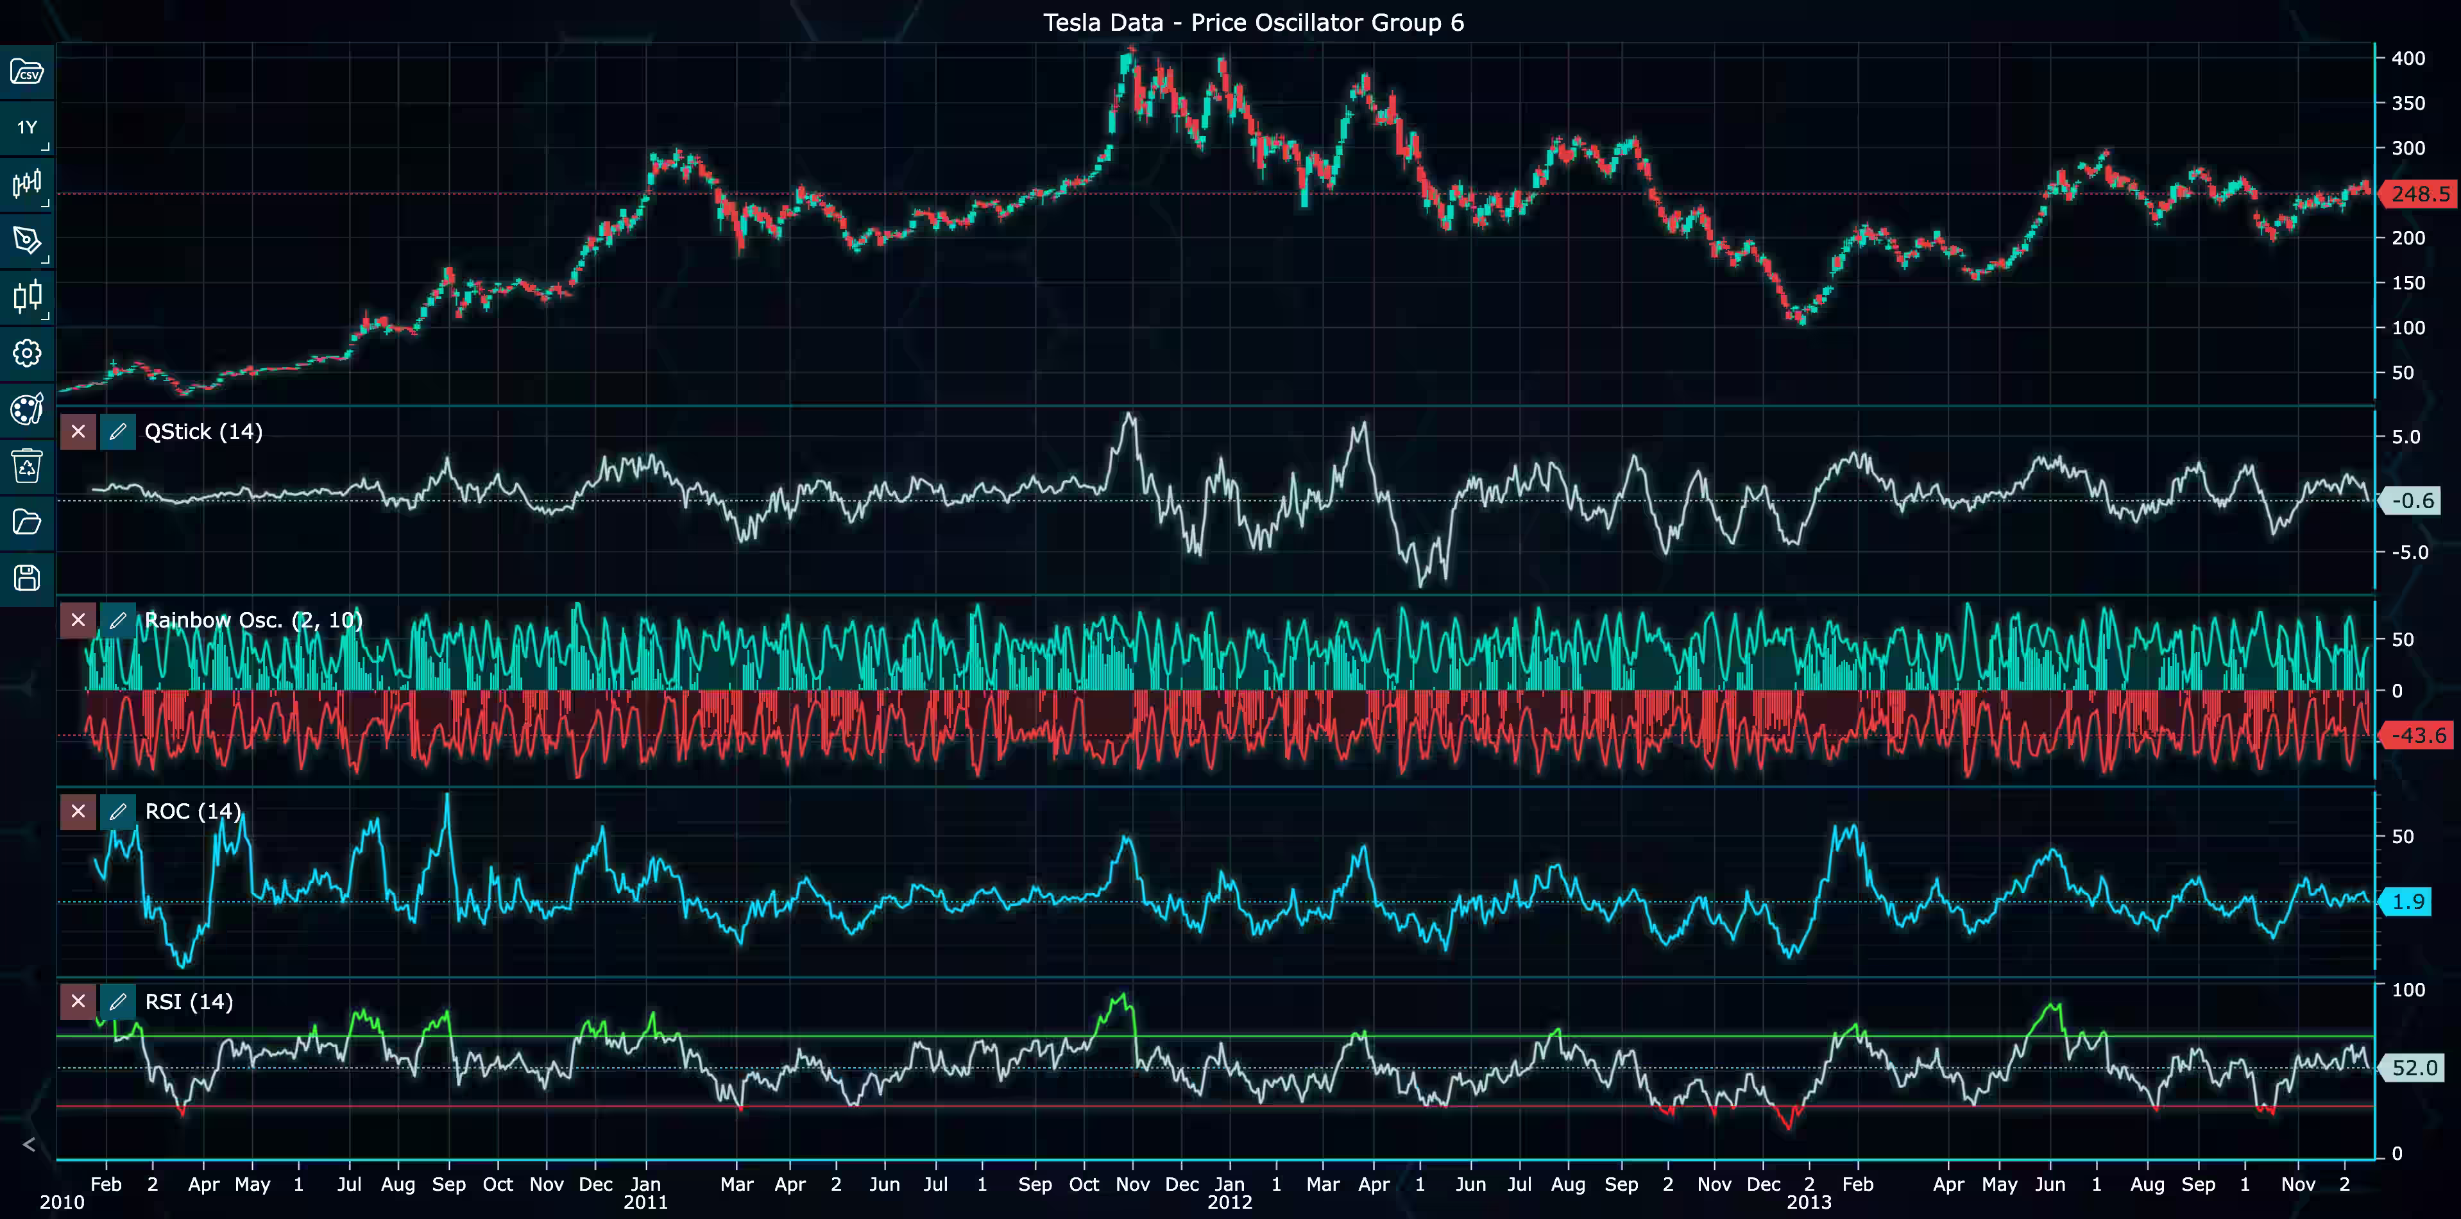Collapse the toolbar with the left arrow
This screenshot has height=1219, width=2461.
(x=29, y=1145)
